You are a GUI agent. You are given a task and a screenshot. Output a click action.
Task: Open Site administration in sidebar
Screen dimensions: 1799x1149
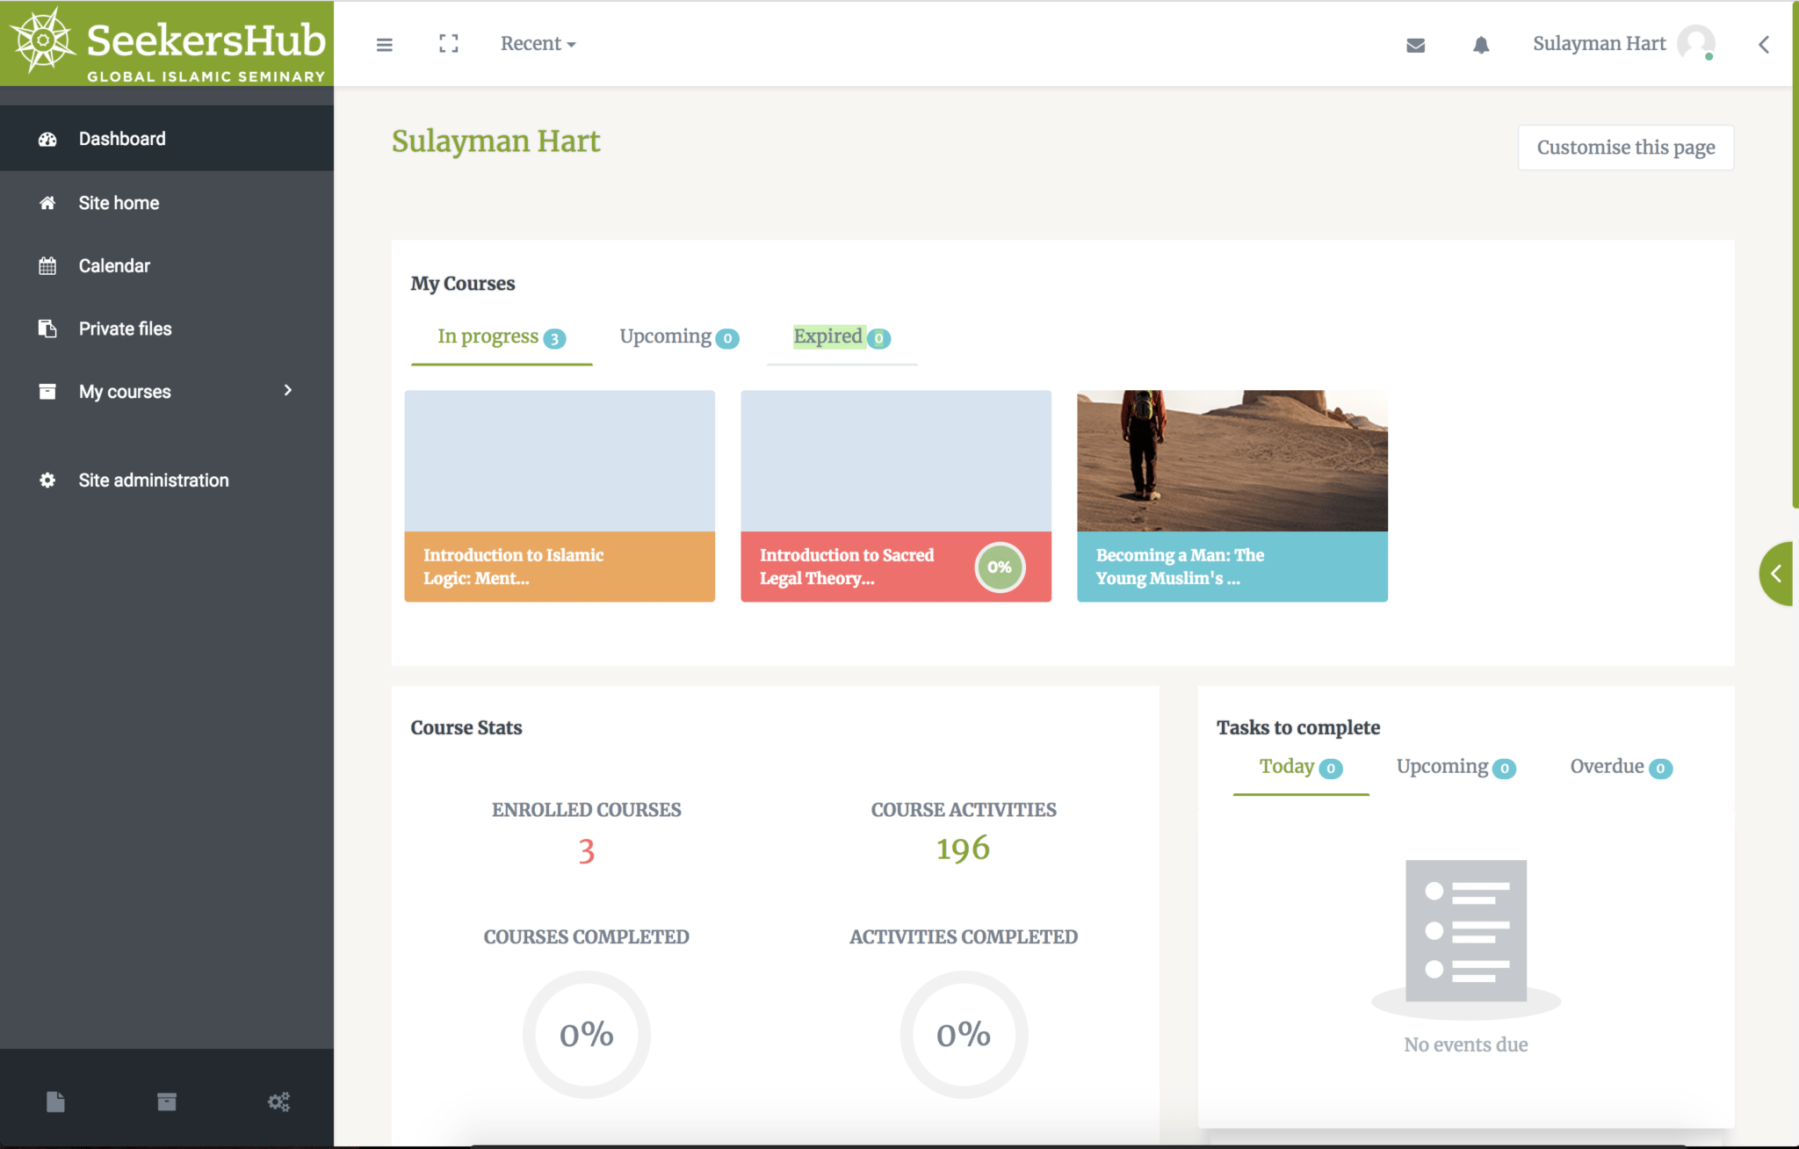(167, 481)
